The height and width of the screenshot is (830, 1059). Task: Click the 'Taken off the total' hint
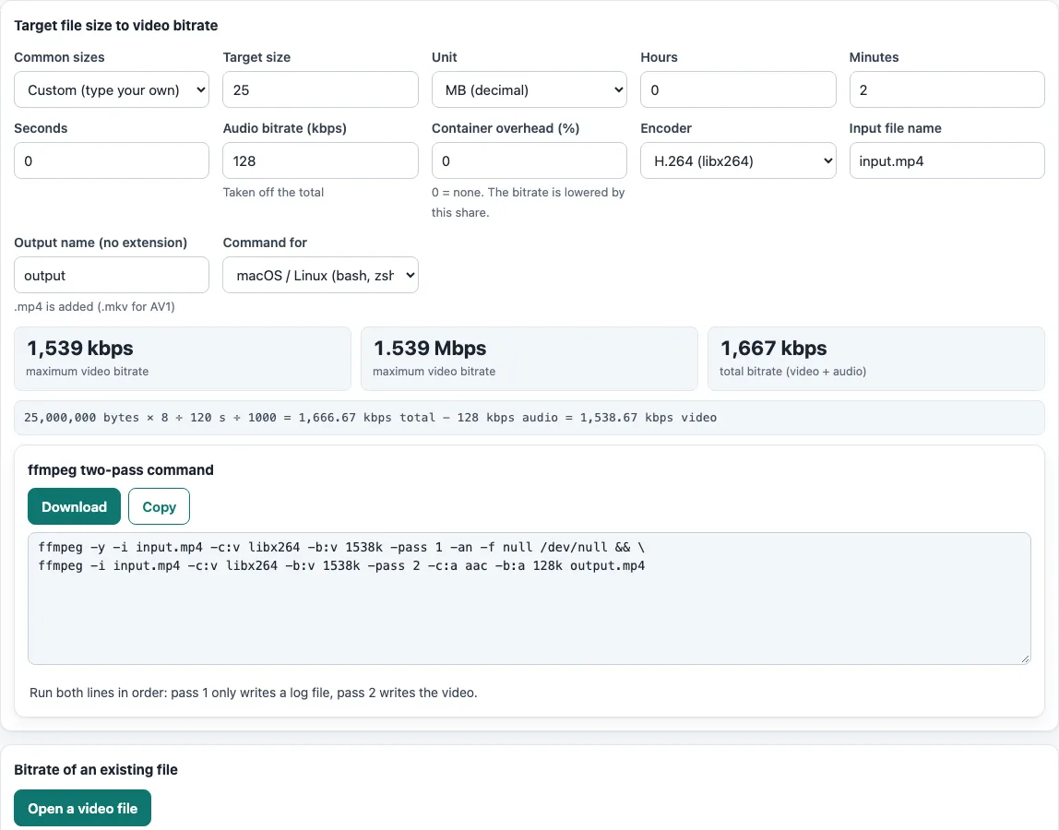pos(274,193)
